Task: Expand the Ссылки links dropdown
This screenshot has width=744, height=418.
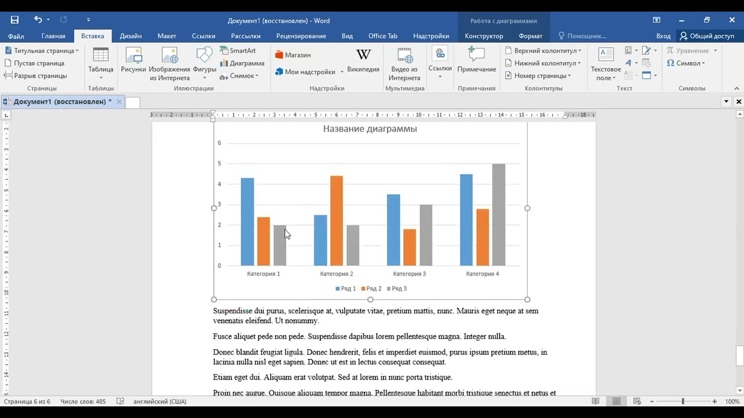Action: point(440,77)
